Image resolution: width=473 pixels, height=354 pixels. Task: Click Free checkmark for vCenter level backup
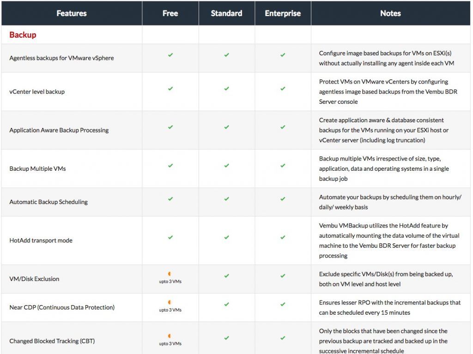point(170,89)
